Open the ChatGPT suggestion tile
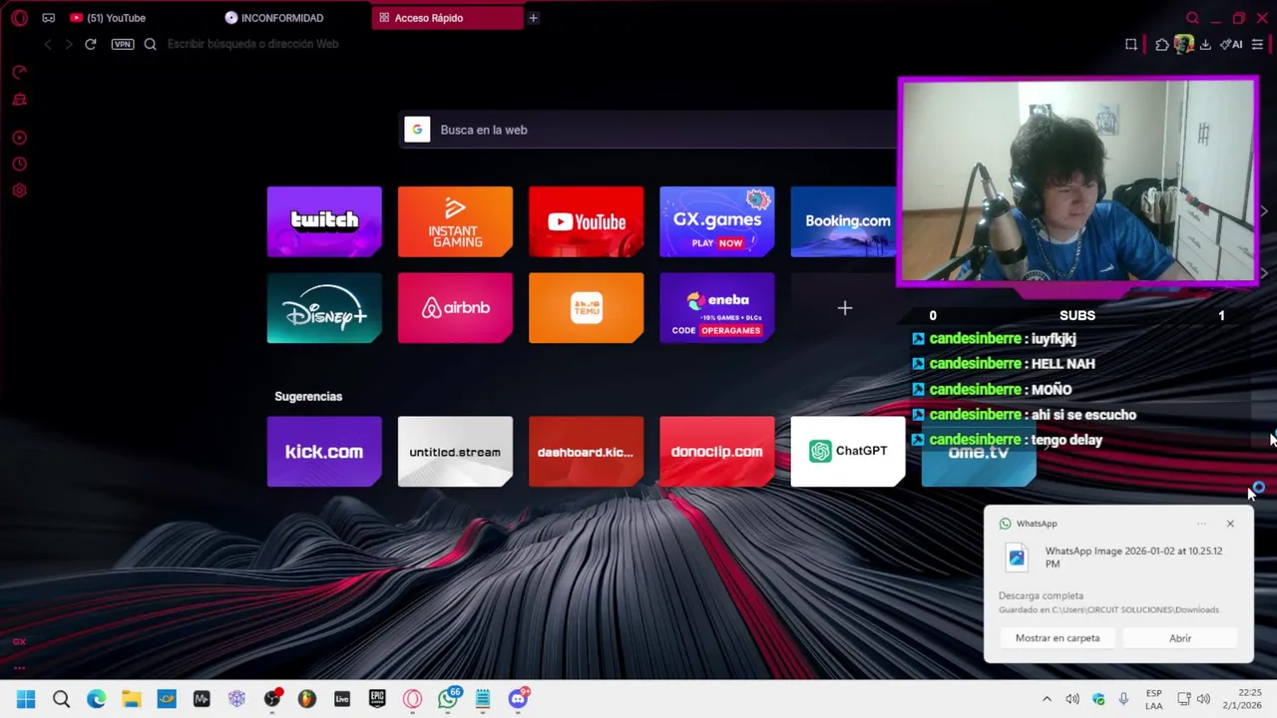Viewport: 1277px width, 718px height. click(848, 452)
